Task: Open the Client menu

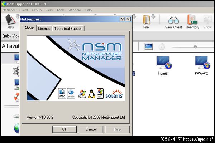Action: 24,10
